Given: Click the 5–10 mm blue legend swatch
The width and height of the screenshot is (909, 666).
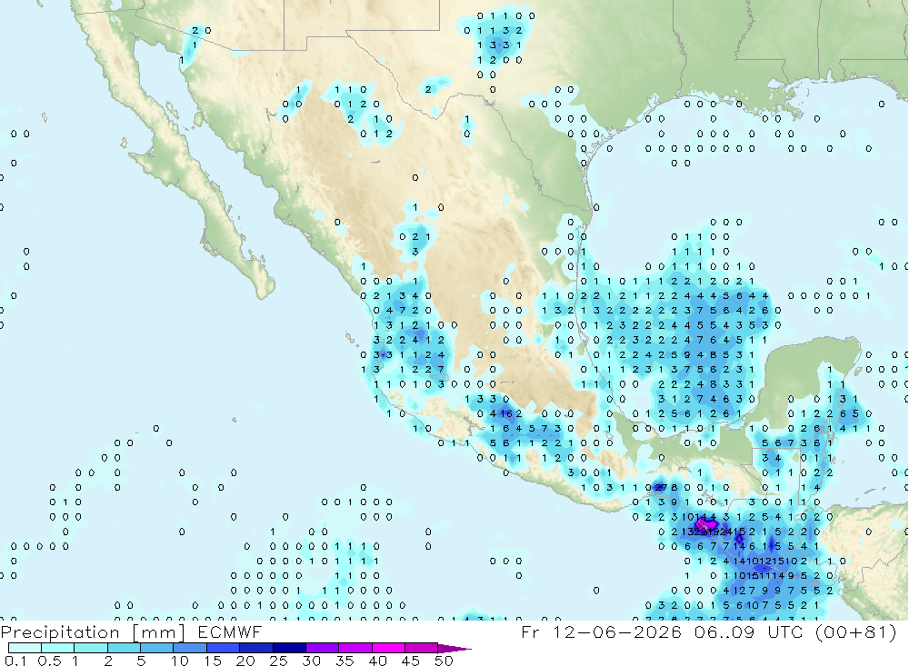Looking at the screenshot, I should pos(156,648).
